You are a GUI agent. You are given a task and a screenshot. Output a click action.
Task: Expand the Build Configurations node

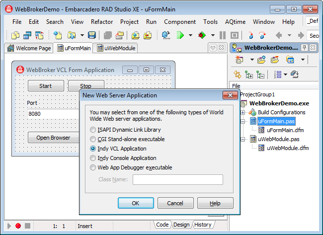[x=243, y=112]
